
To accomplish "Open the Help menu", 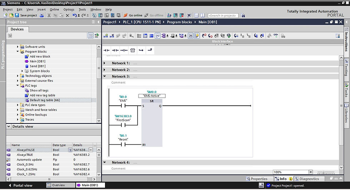I will (109, 9).
